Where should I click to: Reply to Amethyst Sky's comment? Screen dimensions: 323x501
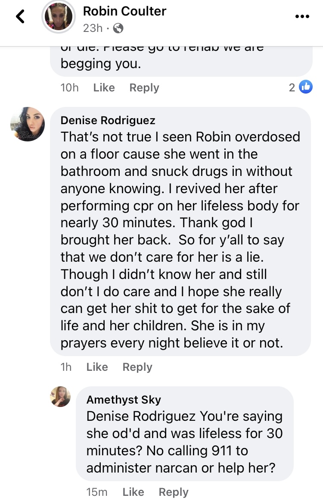click(x=173, y=492)
